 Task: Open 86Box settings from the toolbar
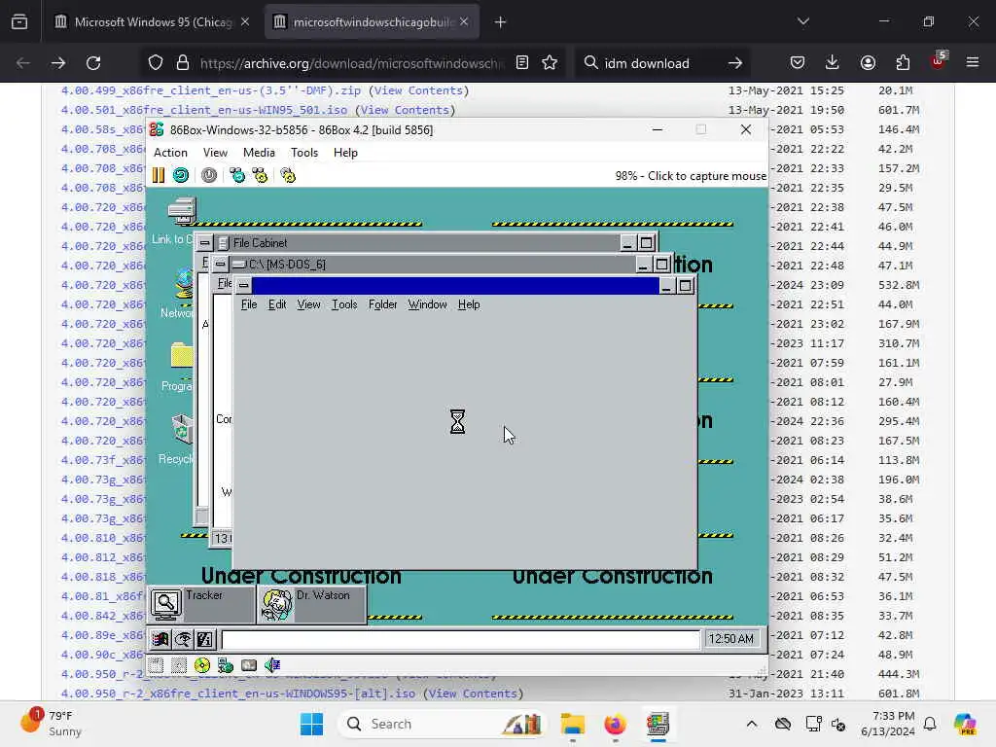click(x=288, y=175)
